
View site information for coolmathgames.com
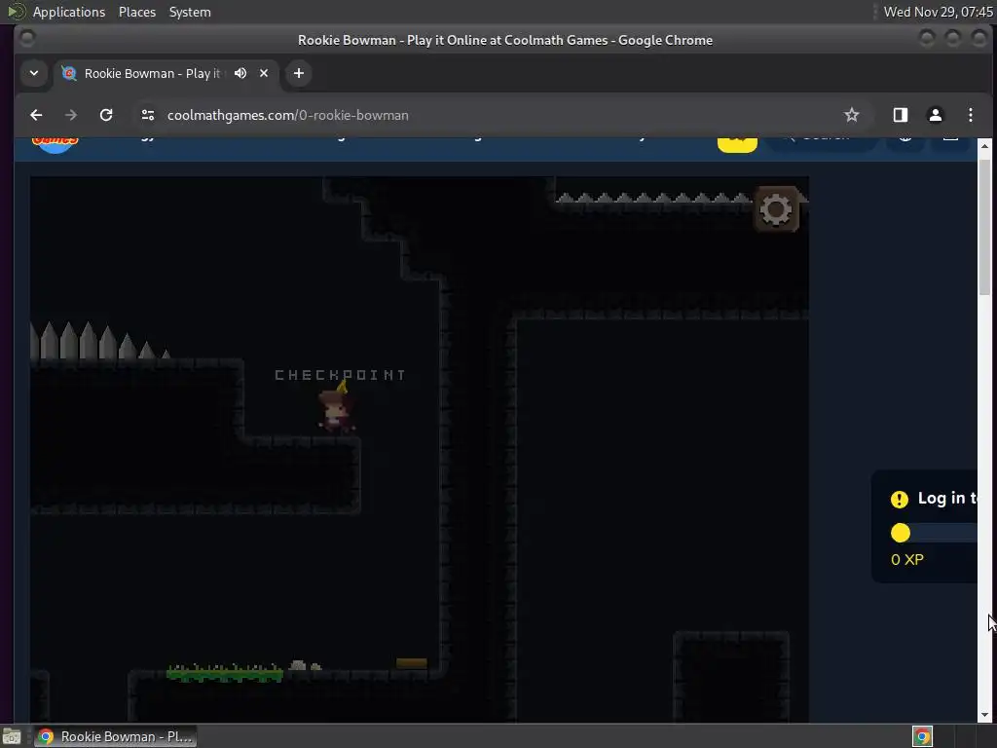point(148,115)
